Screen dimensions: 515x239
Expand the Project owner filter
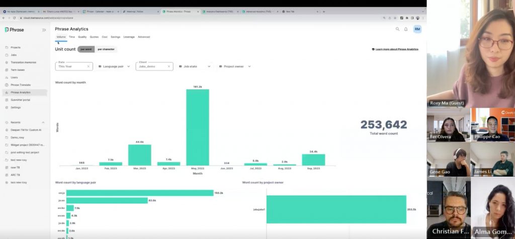[x=235, y=66]
